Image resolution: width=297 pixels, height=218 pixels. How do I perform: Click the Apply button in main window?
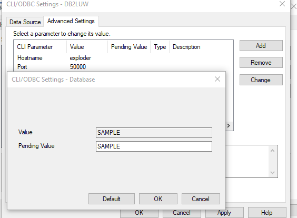tap(224, 213)
